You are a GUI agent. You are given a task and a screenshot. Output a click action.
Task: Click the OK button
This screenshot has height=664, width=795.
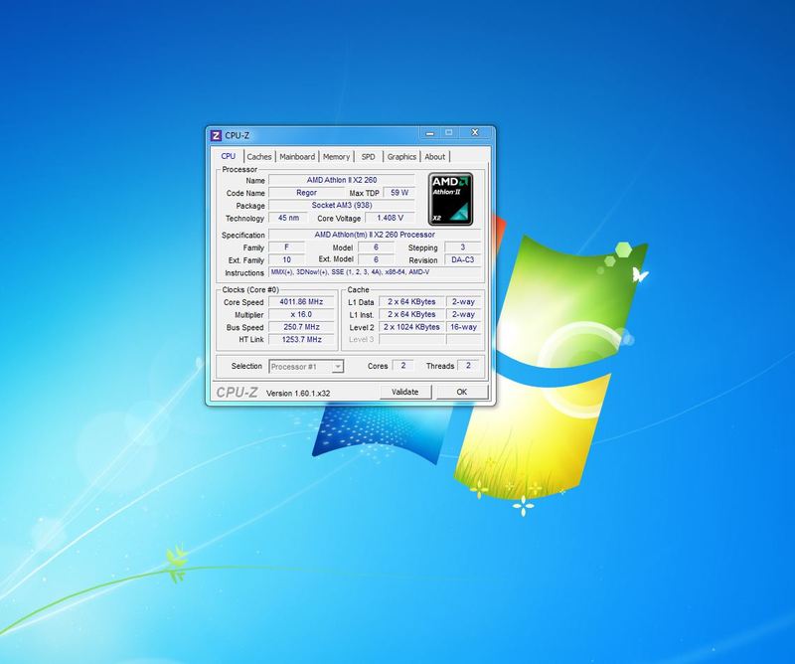(461, 392)
